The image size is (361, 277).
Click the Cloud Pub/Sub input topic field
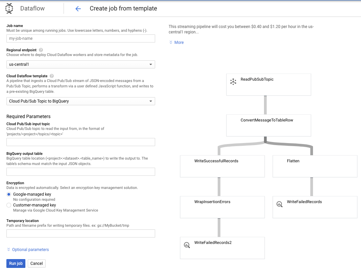[x=80, y=142]
